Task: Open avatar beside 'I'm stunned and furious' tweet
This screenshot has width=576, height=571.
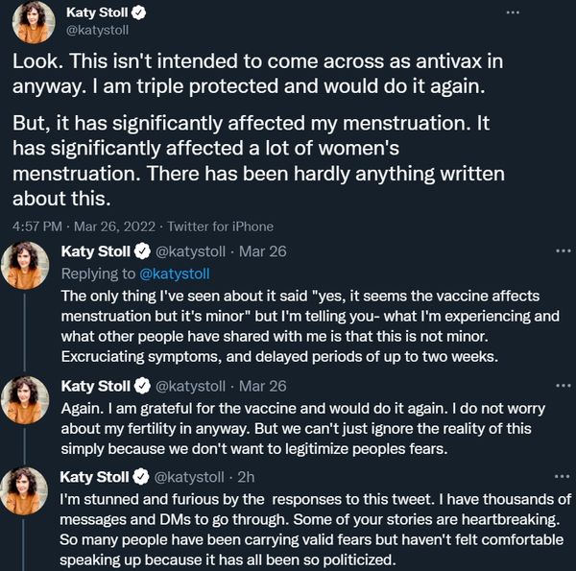Action: pos(24,491)
